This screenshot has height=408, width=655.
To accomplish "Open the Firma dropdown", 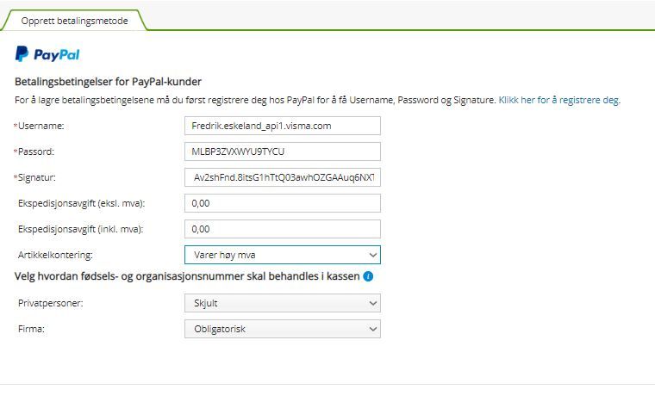I will pyautogui.click(x=283, y=329).
